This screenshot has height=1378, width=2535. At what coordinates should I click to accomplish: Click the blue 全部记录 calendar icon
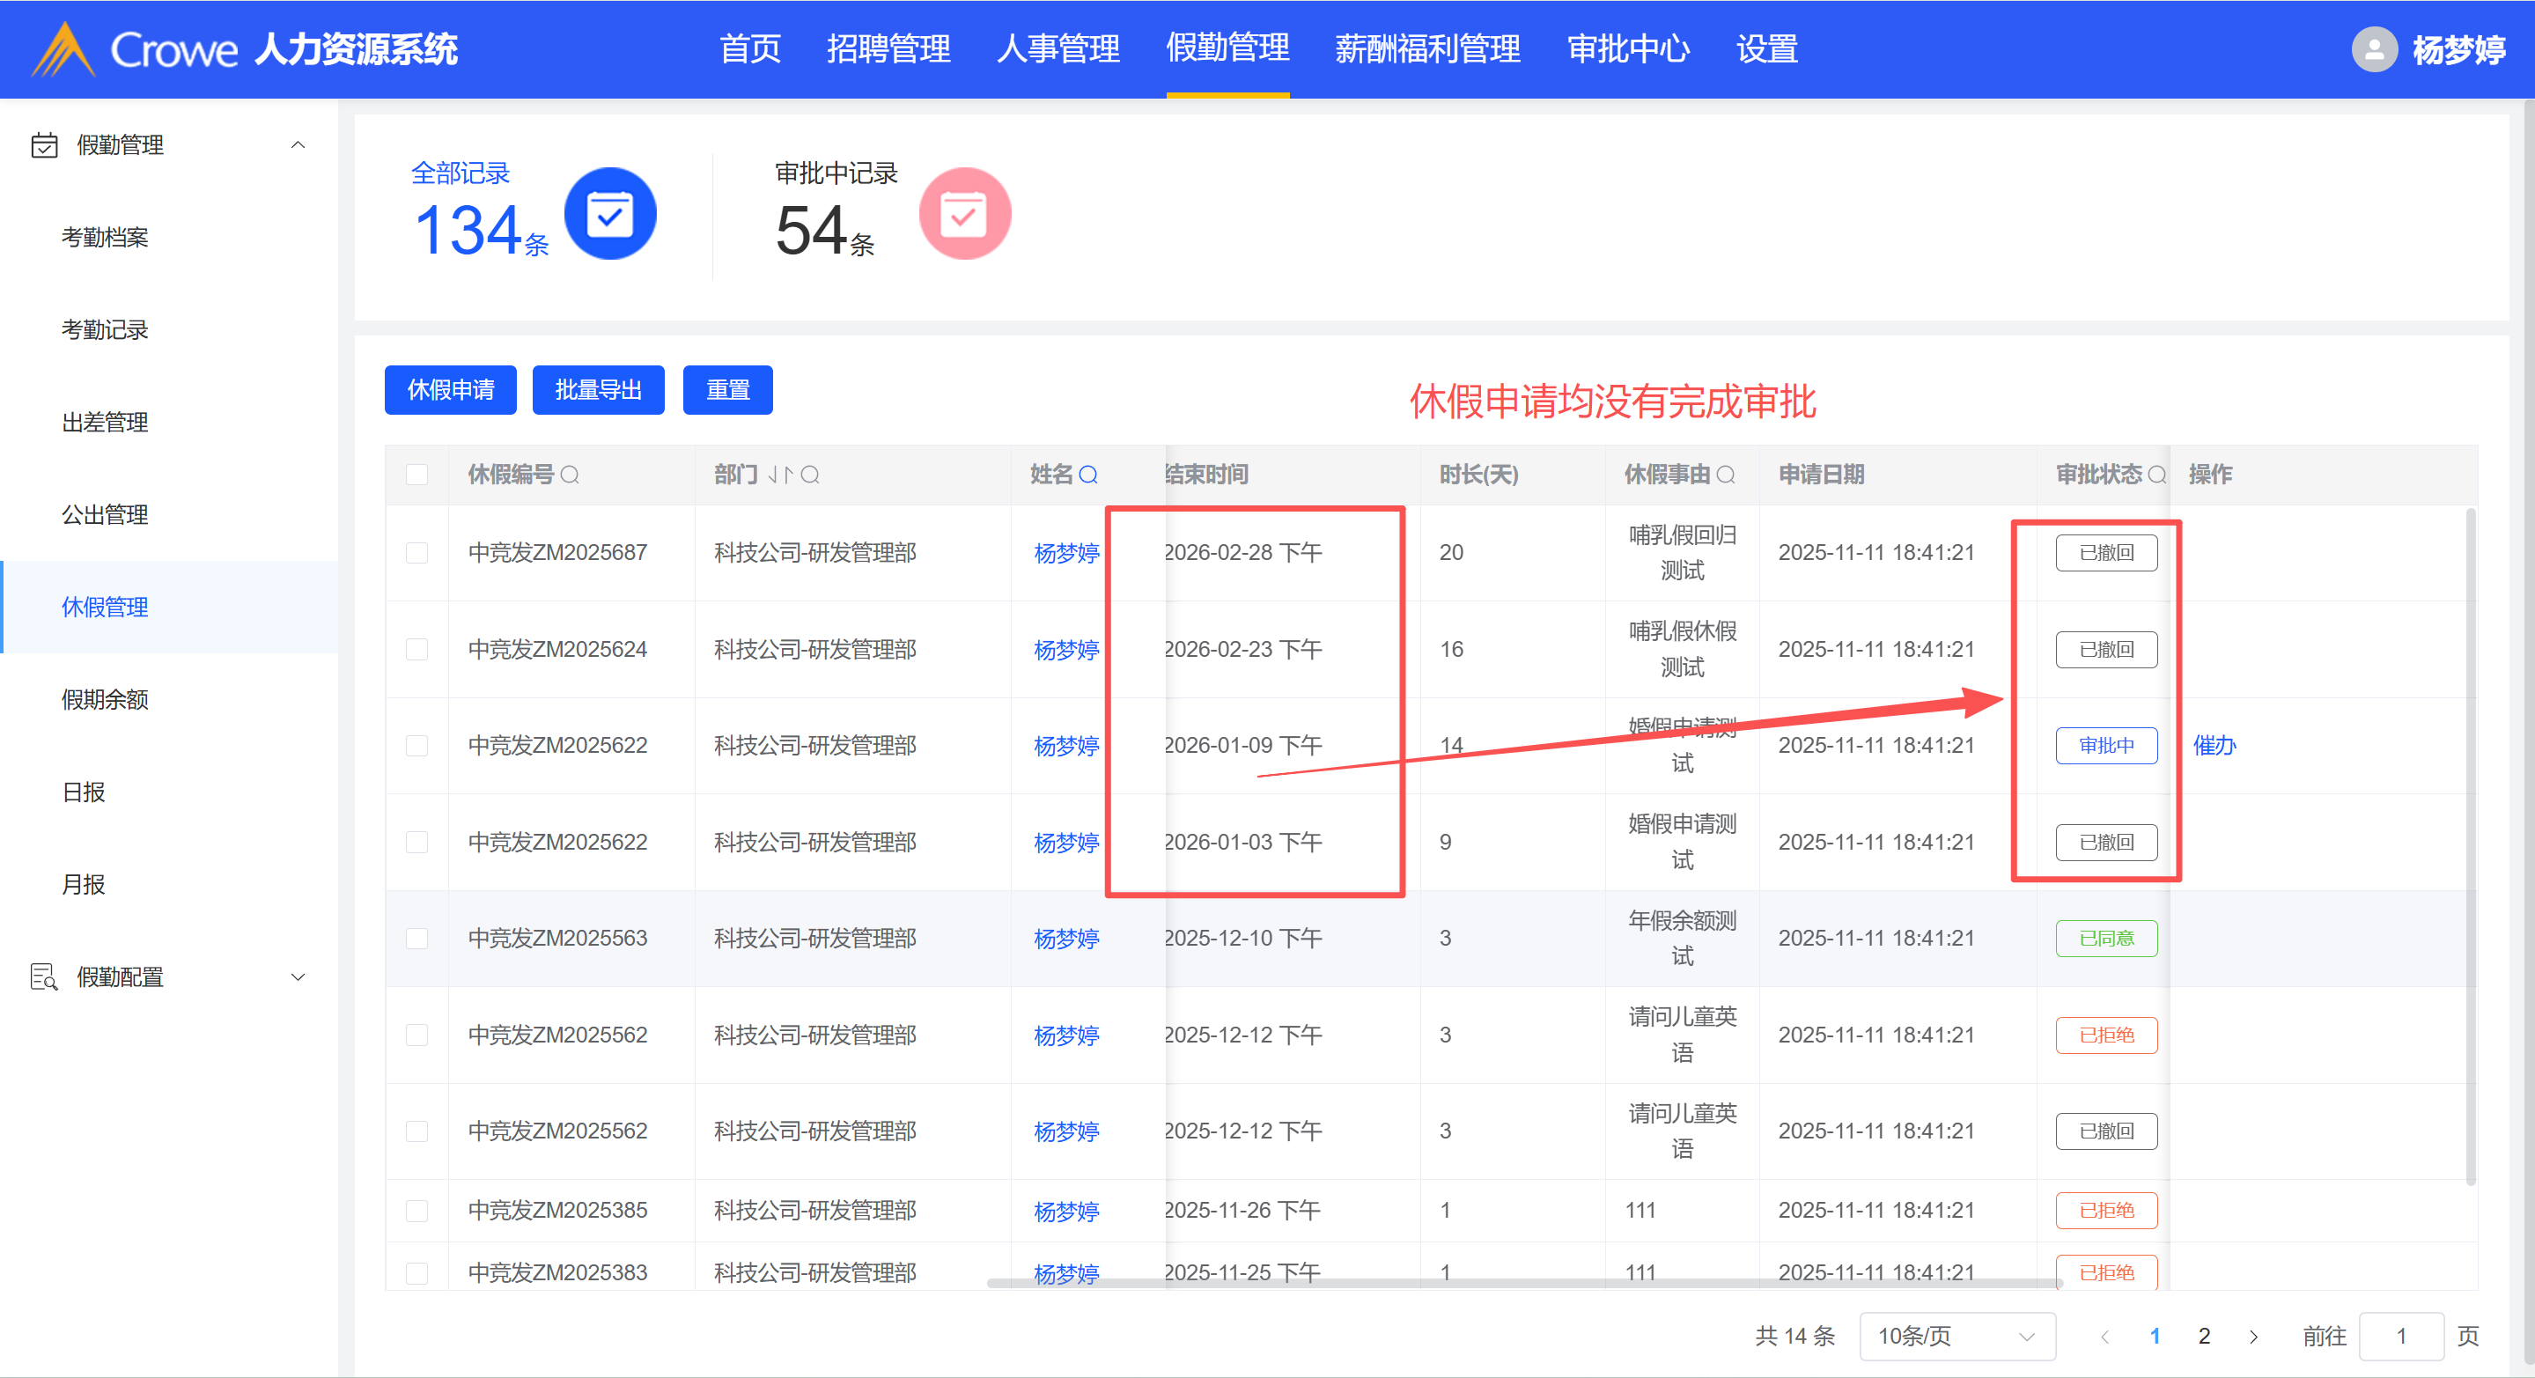click(609, 214)
